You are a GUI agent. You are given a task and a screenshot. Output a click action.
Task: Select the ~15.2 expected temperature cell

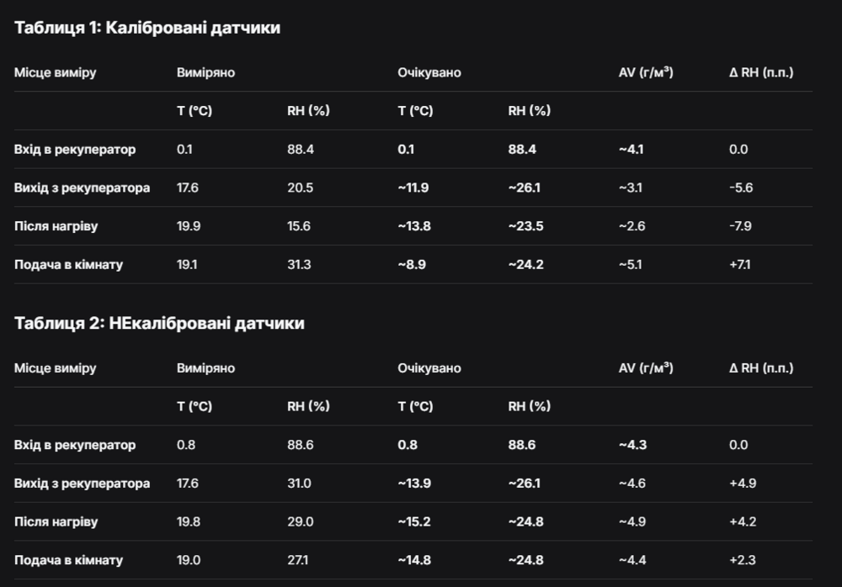[x=414, y=521]
